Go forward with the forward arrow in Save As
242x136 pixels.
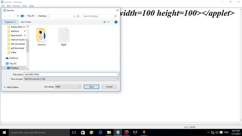[x=10, y=16]
